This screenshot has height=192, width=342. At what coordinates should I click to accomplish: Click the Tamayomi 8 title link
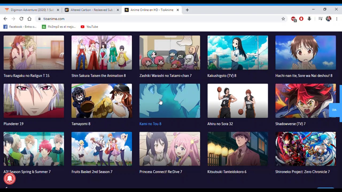click(81, 124)
